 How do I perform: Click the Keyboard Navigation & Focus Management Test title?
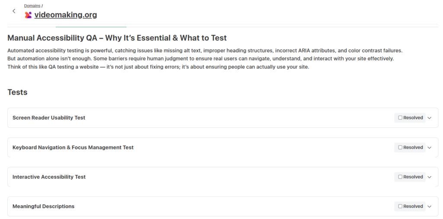73,147
